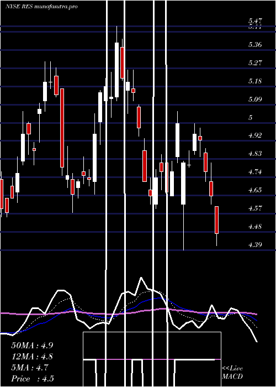Click the last red candlestick near 4.5
The width and height of the screenshot is (276, 387).
[x=216, y=220]
